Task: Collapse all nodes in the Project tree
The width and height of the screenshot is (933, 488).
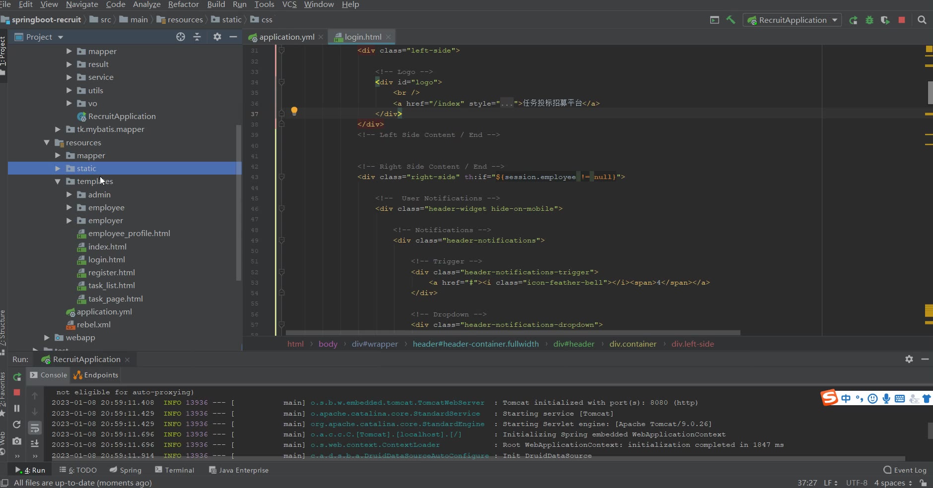Action: click(x=197, y=37)
